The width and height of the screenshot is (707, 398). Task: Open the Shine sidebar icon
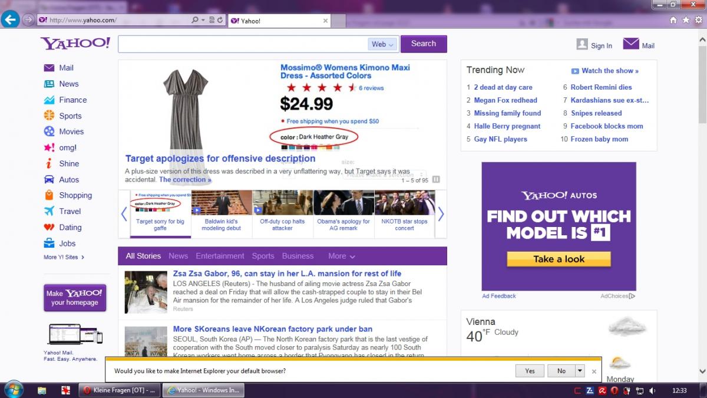(49, 163)
